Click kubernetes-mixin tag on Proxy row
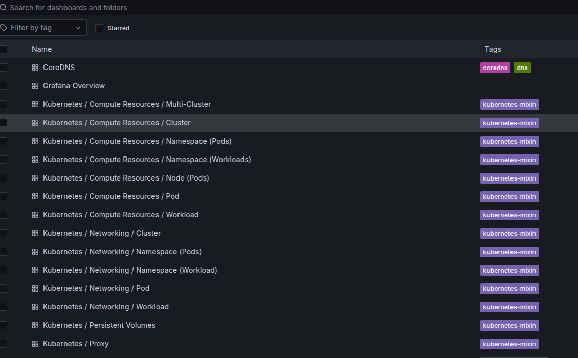Screen dimensions: 578x358 click(509, 344)
